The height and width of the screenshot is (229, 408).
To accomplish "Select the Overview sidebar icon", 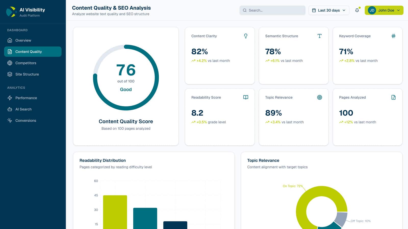I will point(10,40).
